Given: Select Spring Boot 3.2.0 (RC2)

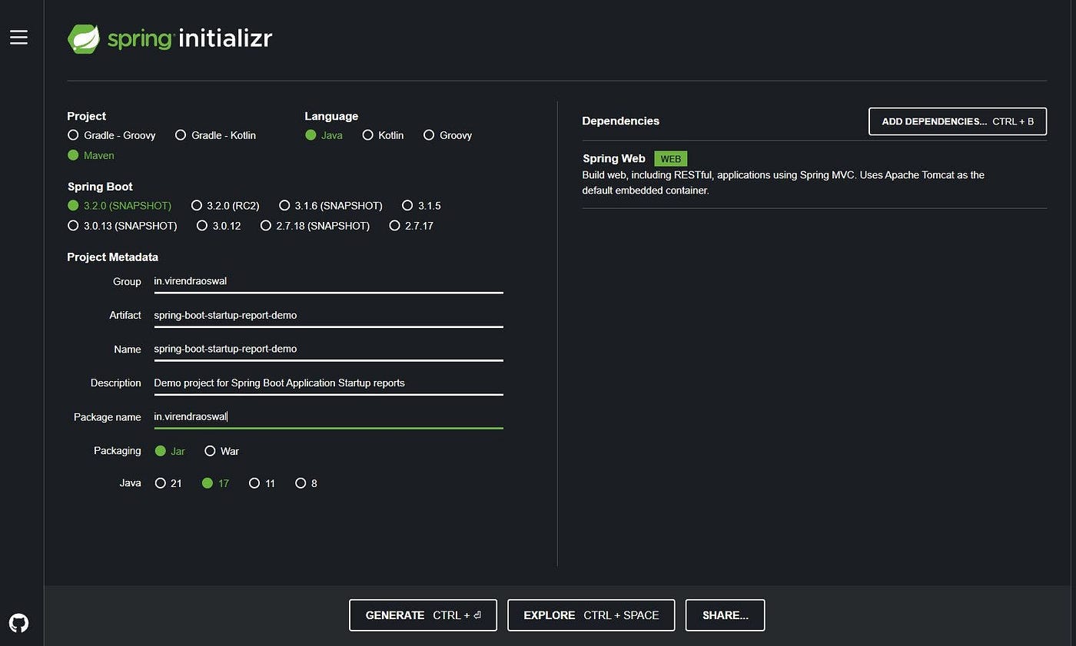Looking at the screenshot, I should 225,206.
